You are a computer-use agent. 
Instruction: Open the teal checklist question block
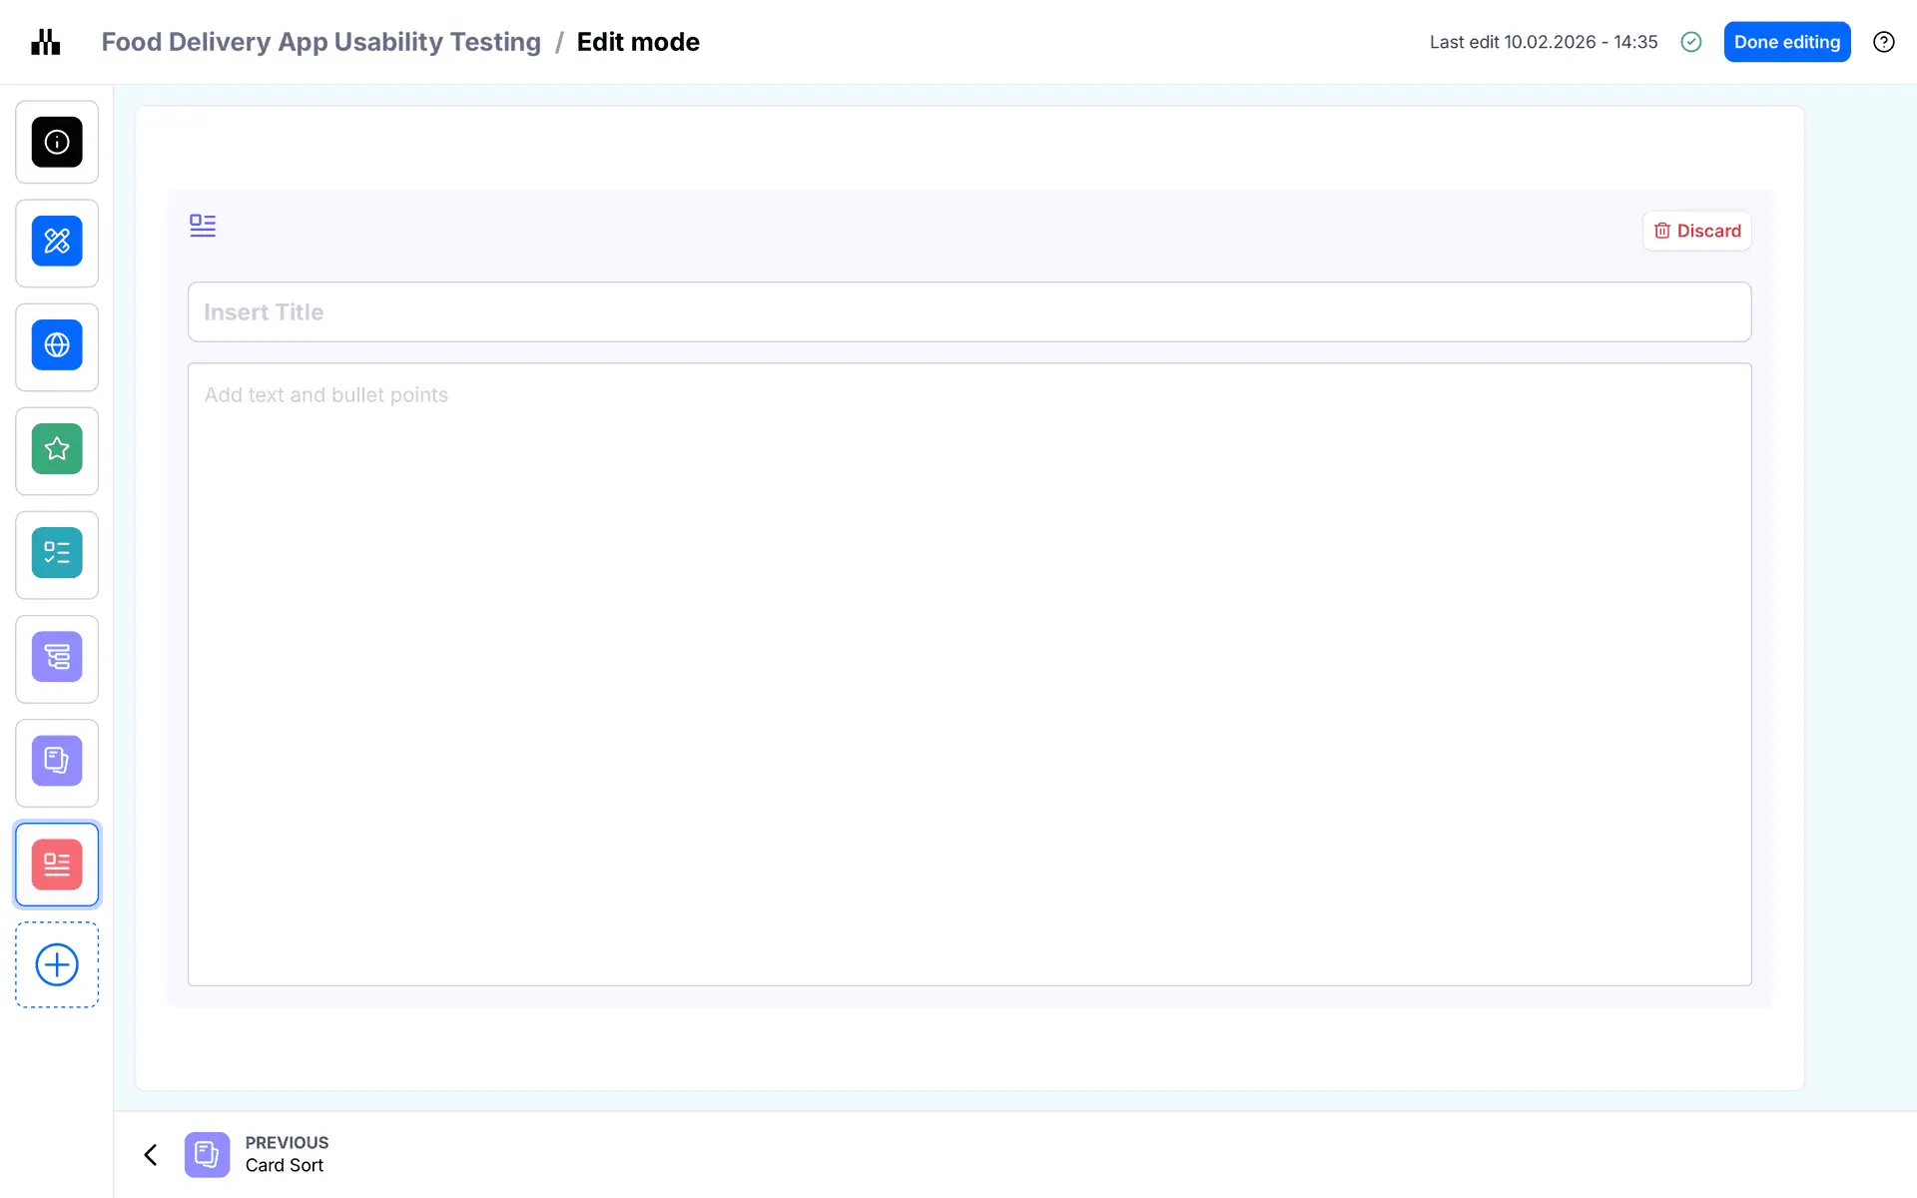[x=57, y=553]
